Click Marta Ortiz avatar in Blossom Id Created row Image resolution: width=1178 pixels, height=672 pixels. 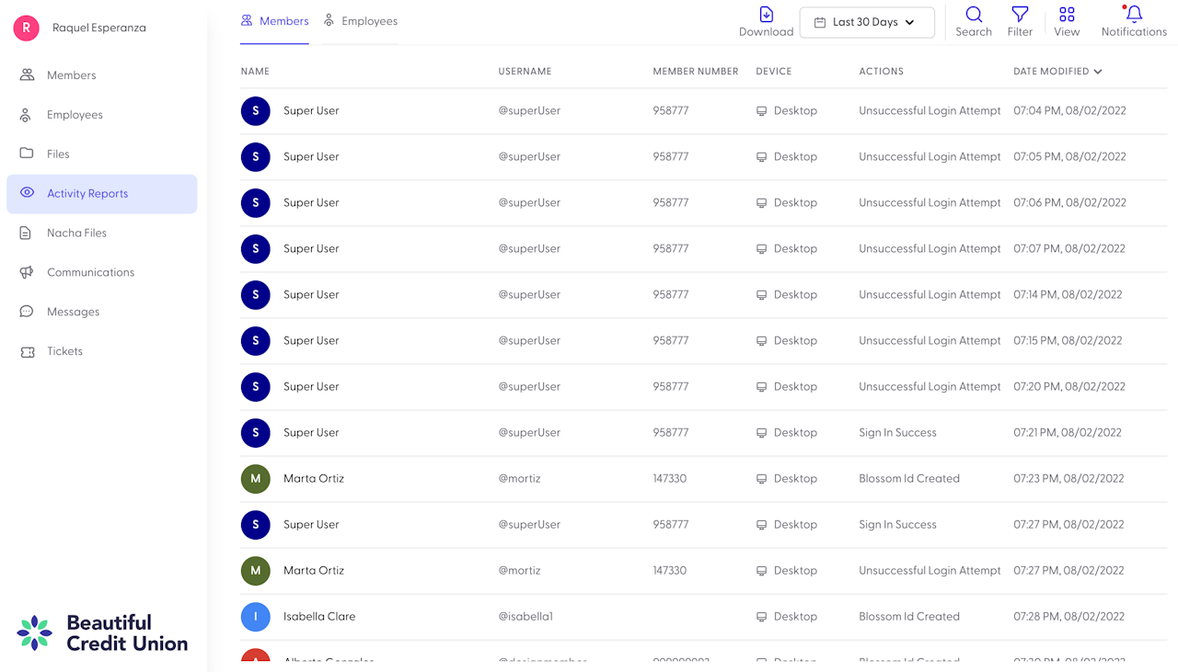tap(255, 479)
